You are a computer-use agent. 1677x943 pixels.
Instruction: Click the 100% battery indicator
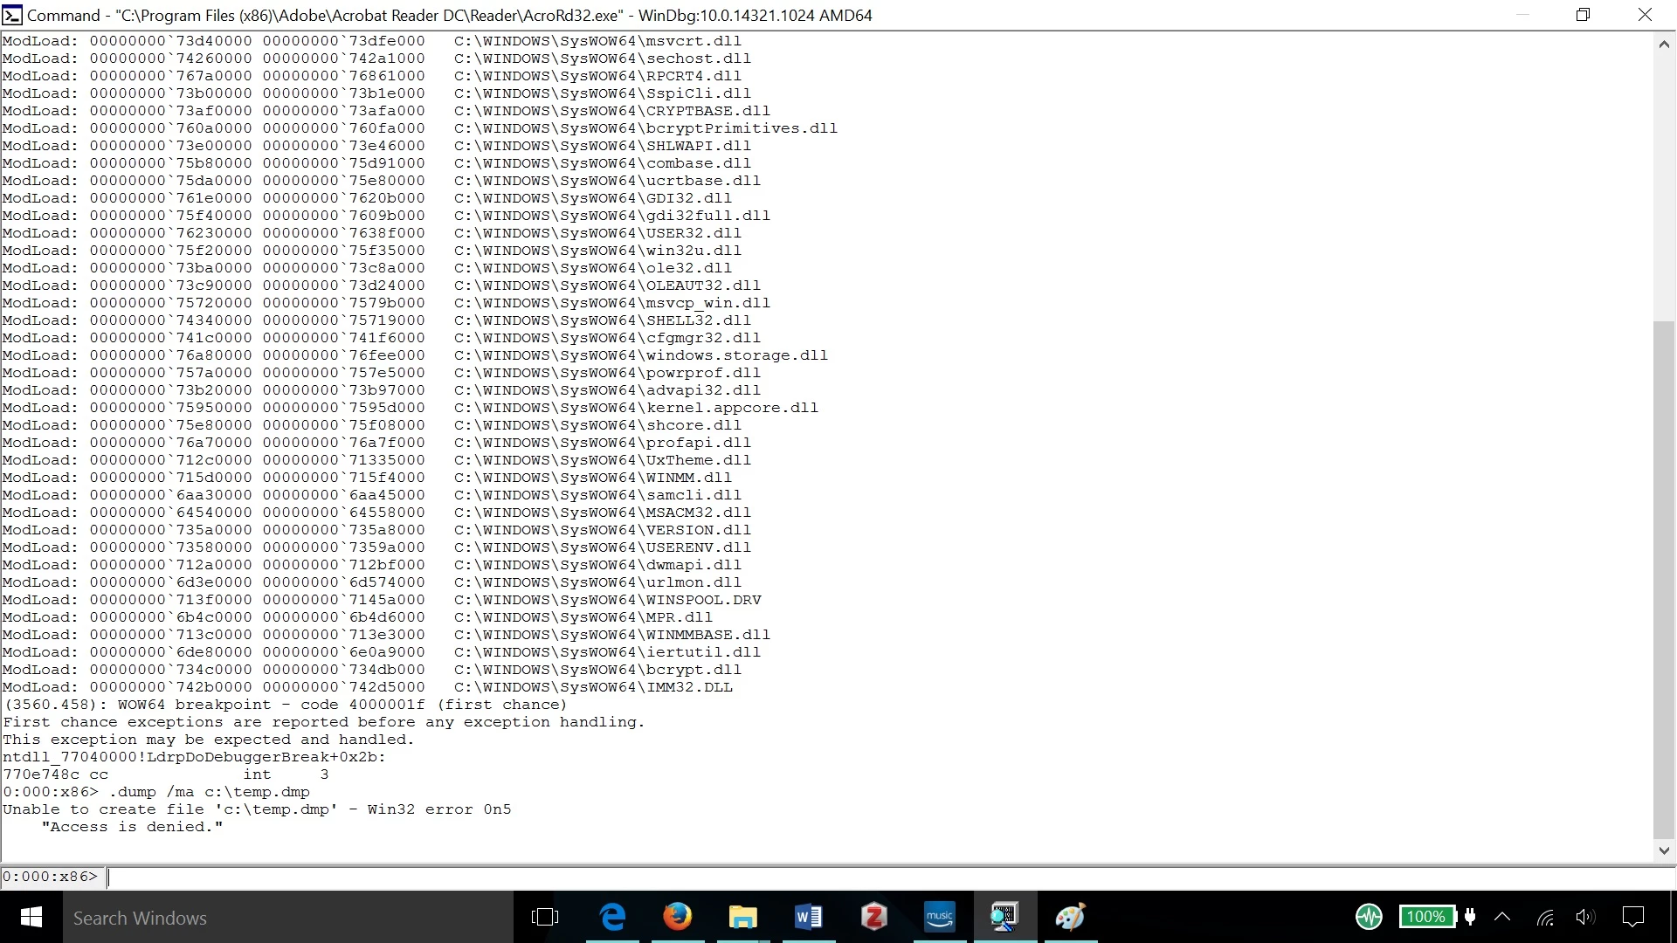[x=1425, y=917]
